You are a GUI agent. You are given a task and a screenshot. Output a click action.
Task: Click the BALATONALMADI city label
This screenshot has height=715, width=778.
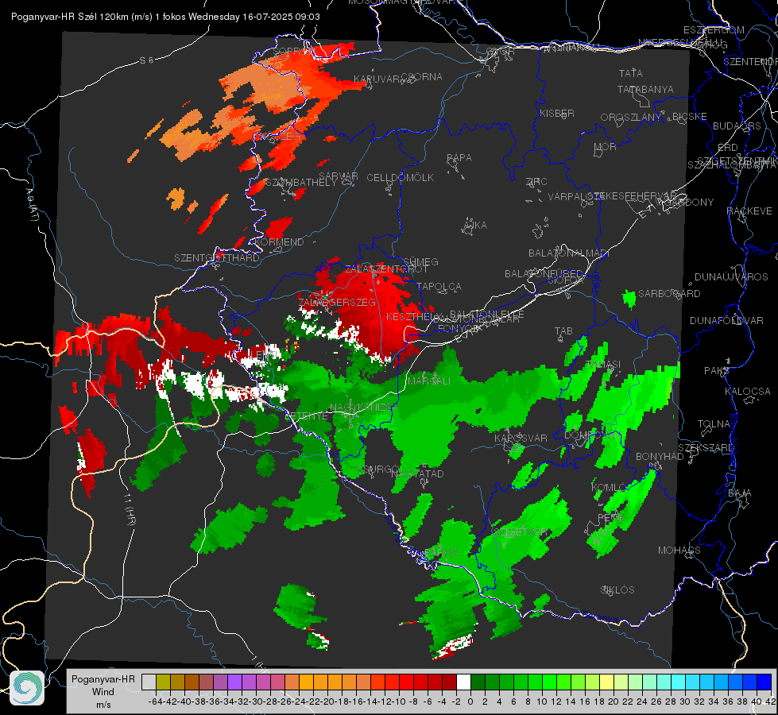pos(569,253)
